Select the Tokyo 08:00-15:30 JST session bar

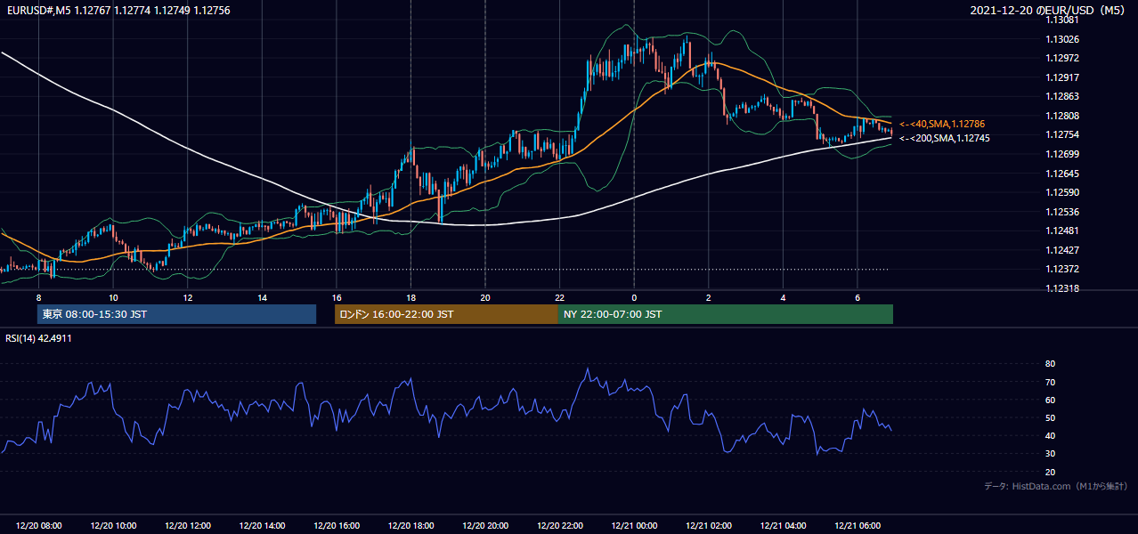pos(176,314)
